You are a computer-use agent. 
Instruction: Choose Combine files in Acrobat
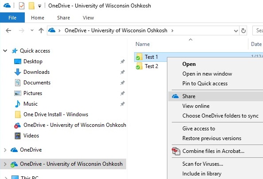point(213,151)
